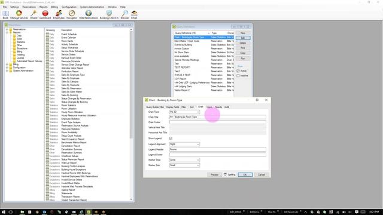Select 'Special Monday Meetings' query row
This screenshot has height=215, width=383.
(x=203, y=60)
